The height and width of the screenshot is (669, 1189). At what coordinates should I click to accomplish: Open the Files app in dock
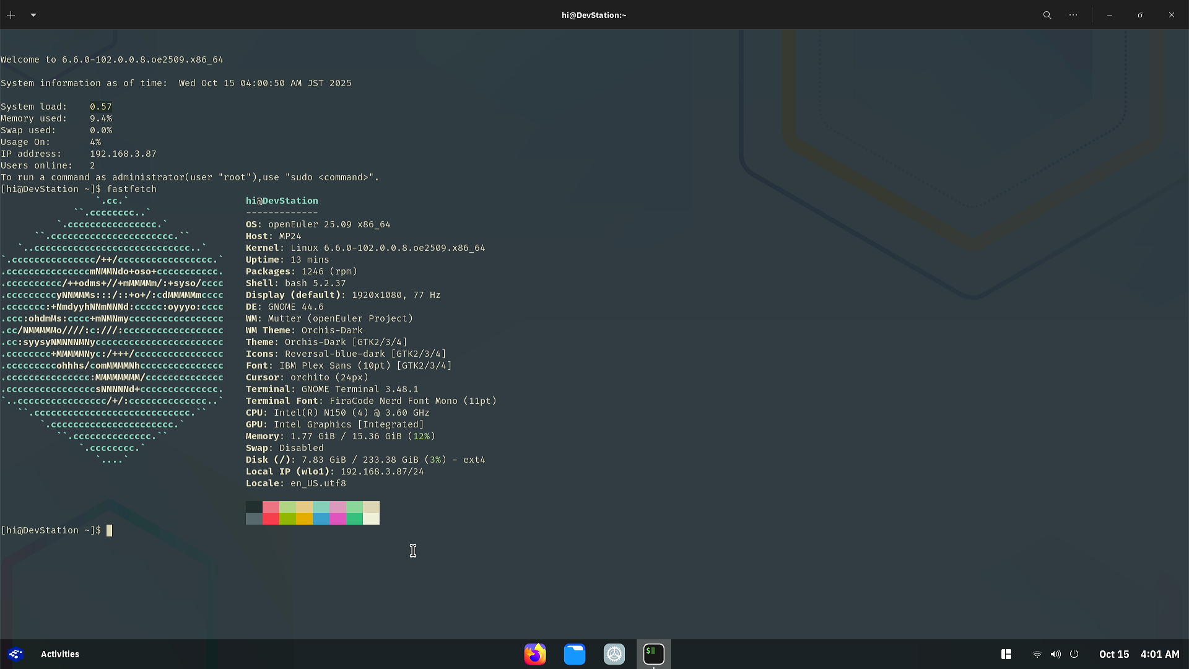[575, 654]
